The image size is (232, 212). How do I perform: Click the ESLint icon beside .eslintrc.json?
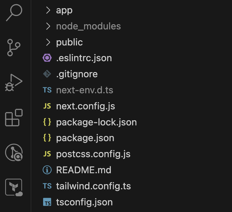47,58
